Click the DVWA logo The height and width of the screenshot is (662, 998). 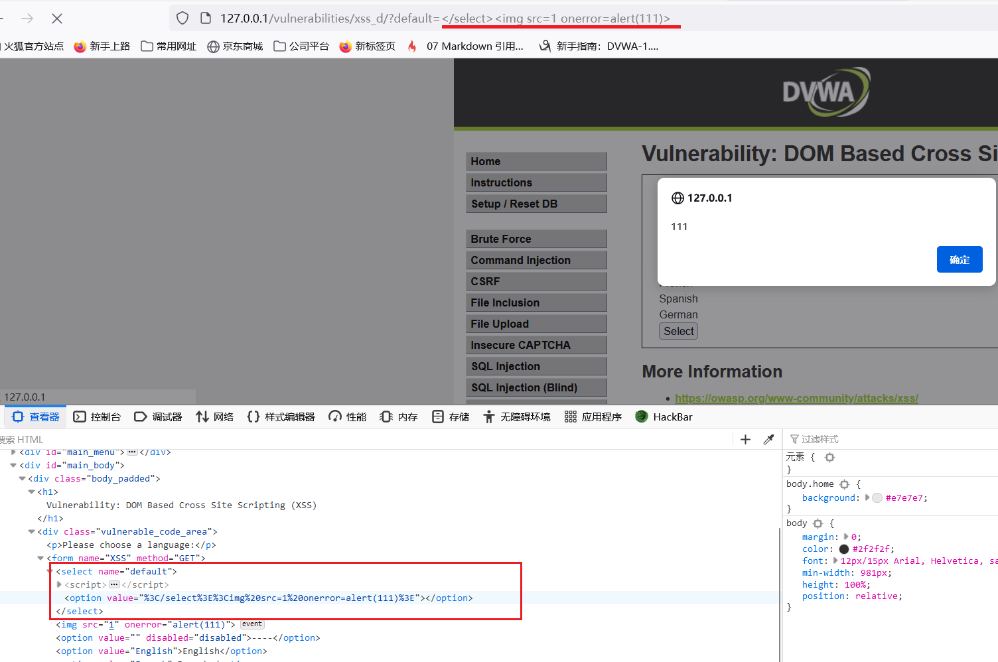coord(825,92)
